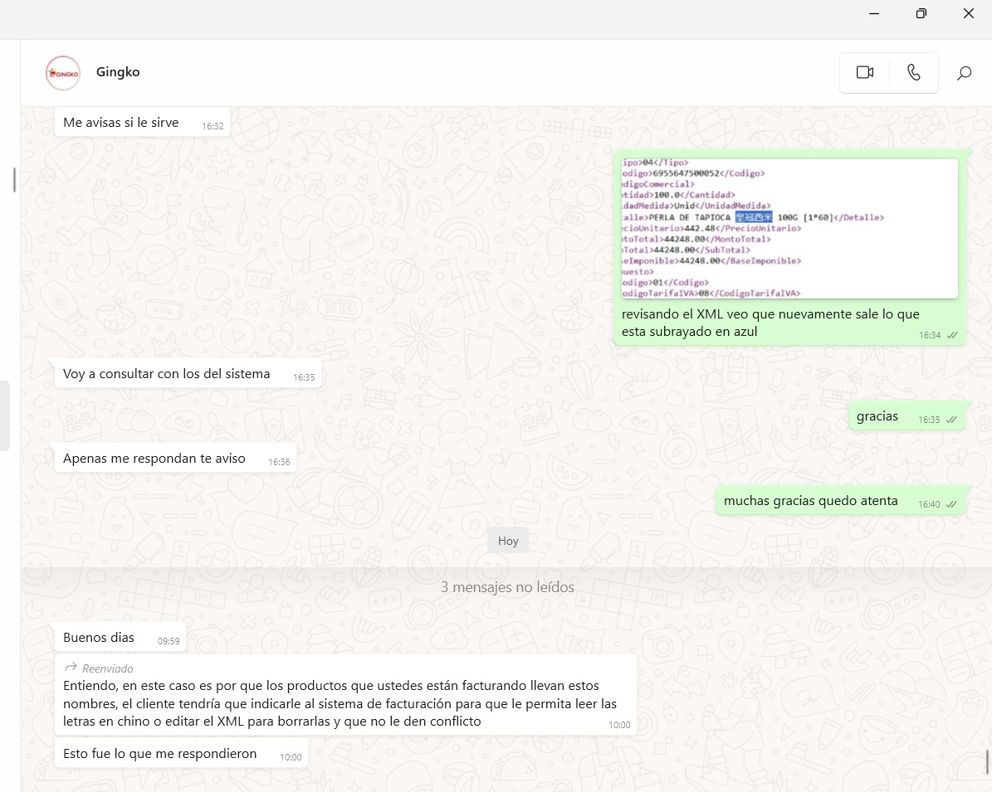Click the chat scrollbar thumb at right edge
This screenshot has height=792, width=992.
(x=987, y=761)
